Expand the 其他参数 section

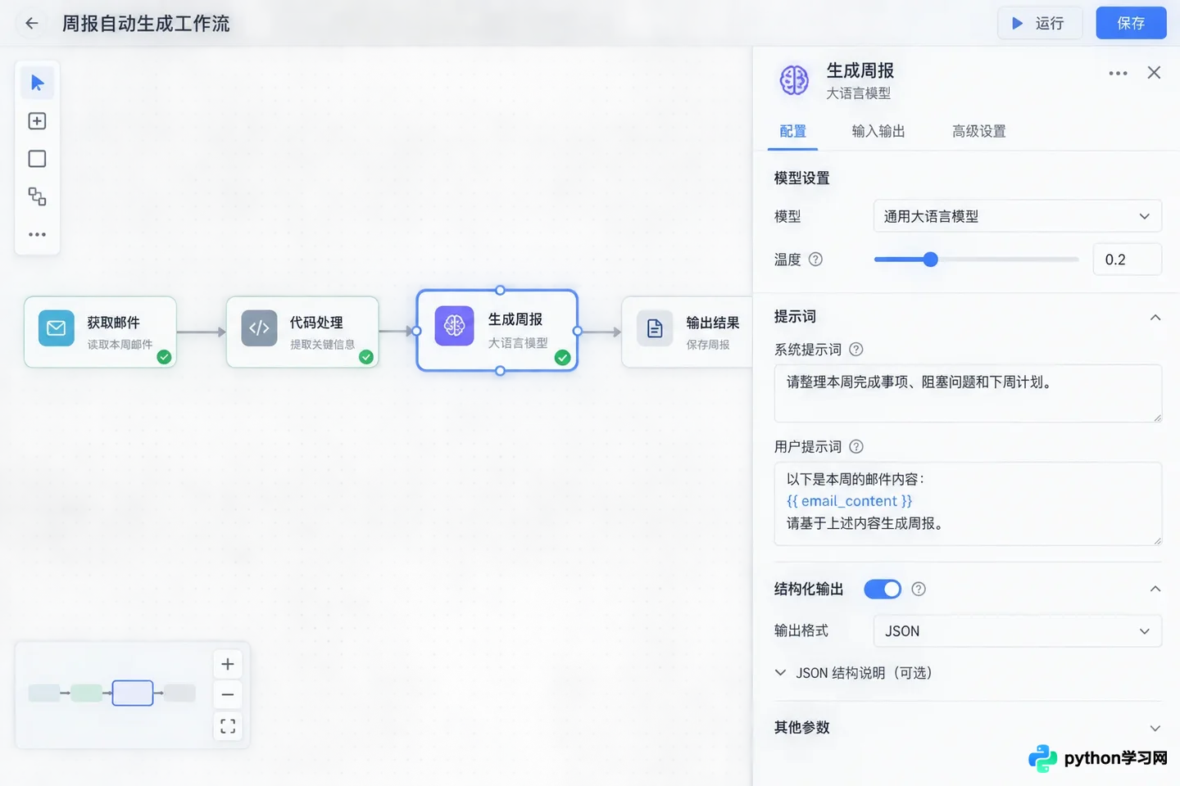1155,728
